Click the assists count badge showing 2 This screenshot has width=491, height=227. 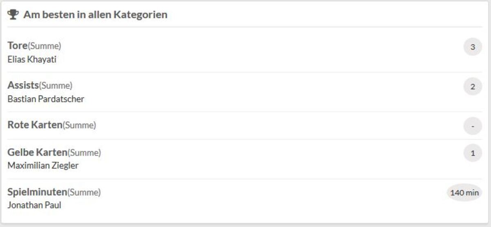(x=473, y=87)
